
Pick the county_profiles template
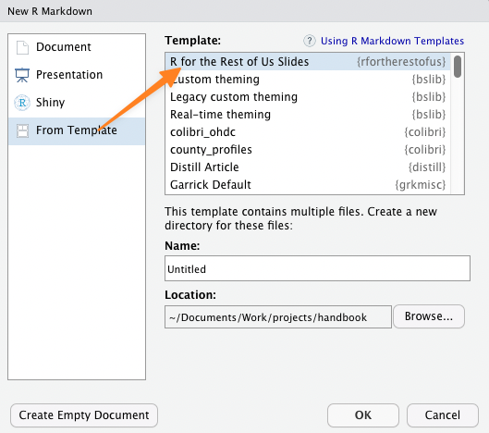(308, 150)
